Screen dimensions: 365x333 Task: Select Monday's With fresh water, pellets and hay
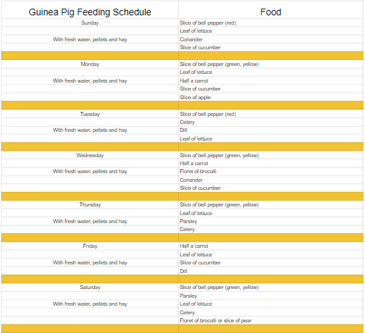90,81
